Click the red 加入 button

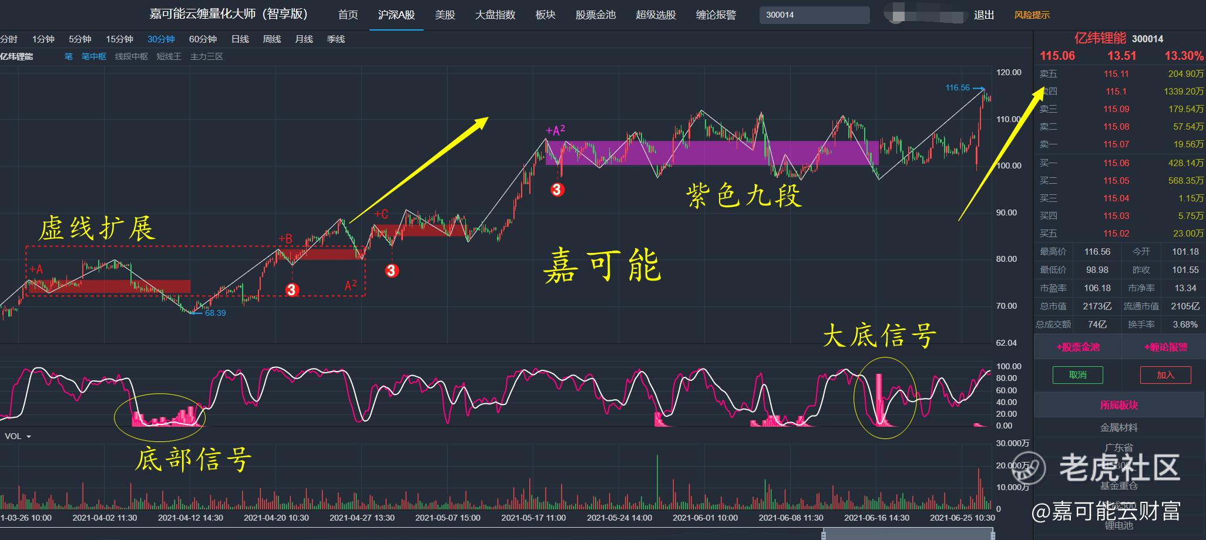(x=1165, y=375)
